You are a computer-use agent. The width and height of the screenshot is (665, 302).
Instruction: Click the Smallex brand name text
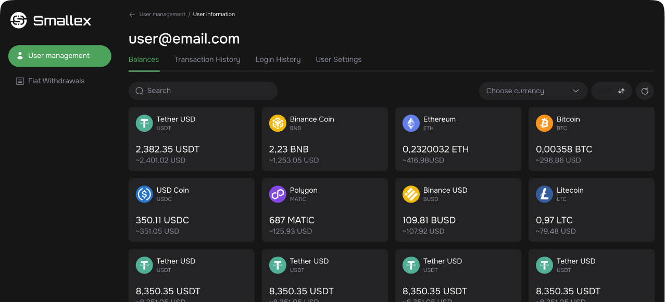click(x=62, y=21)
